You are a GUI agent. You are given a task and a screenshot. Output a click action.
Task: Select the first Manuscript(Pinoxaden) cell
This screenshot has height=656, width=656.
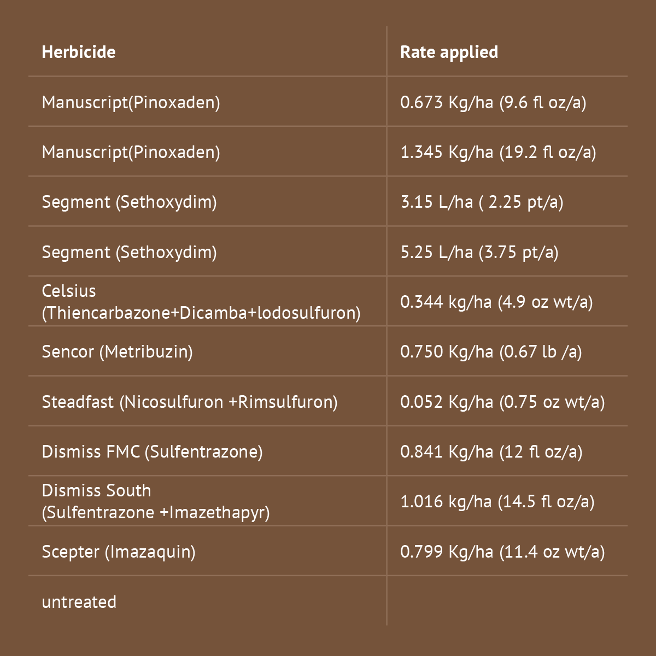[x=131, y=102]
